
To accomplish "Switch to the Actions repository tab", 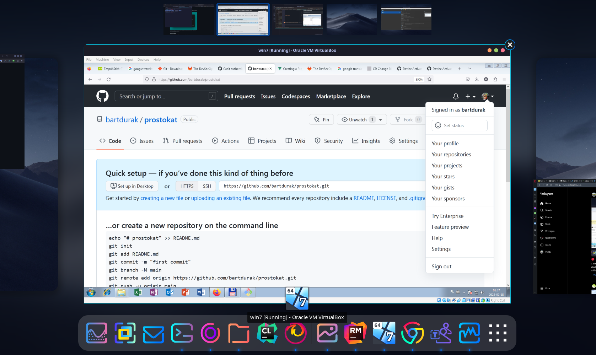I will click(x=225, y=141).
